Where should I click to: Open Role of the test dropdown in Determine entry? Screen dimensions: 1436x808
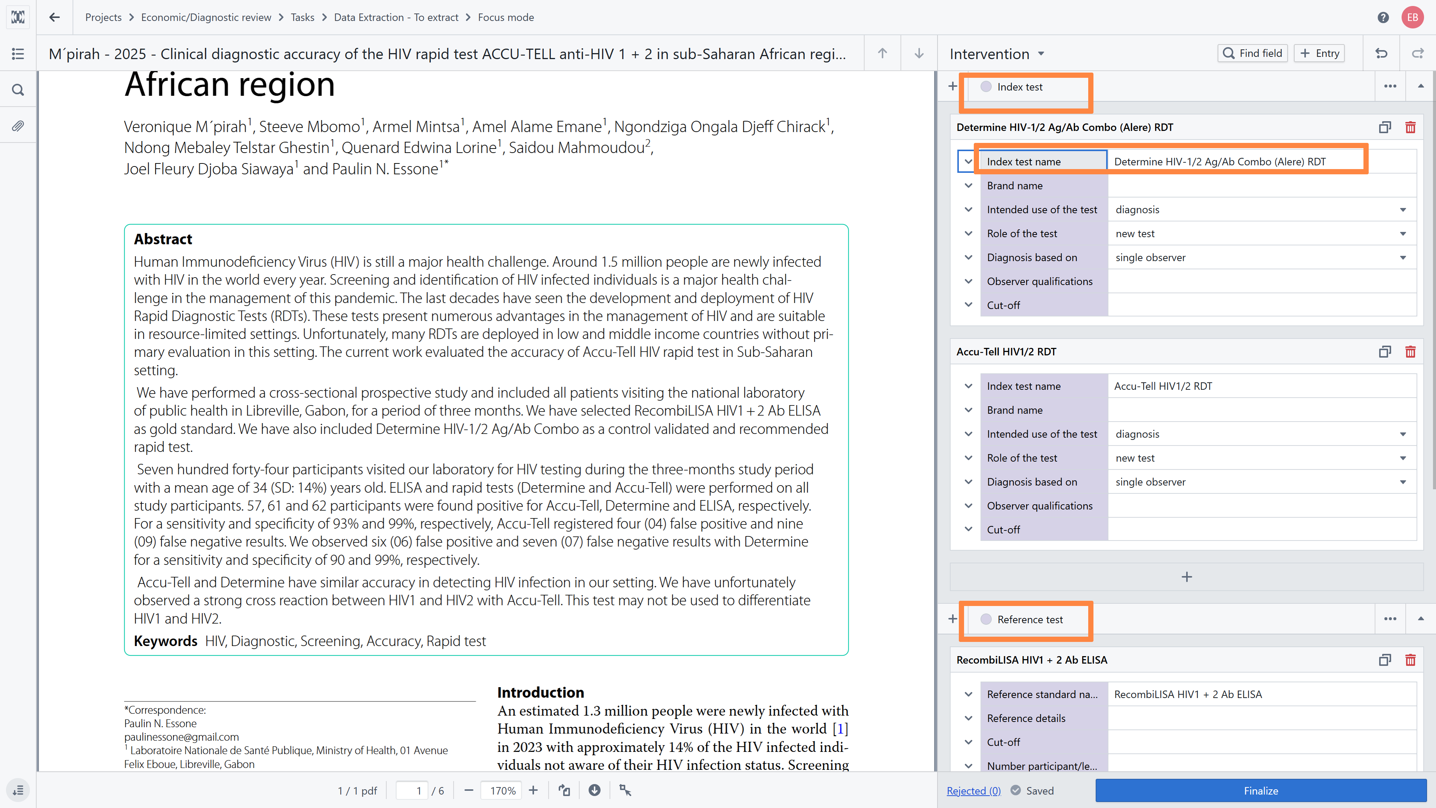(x=1262, y=234)
